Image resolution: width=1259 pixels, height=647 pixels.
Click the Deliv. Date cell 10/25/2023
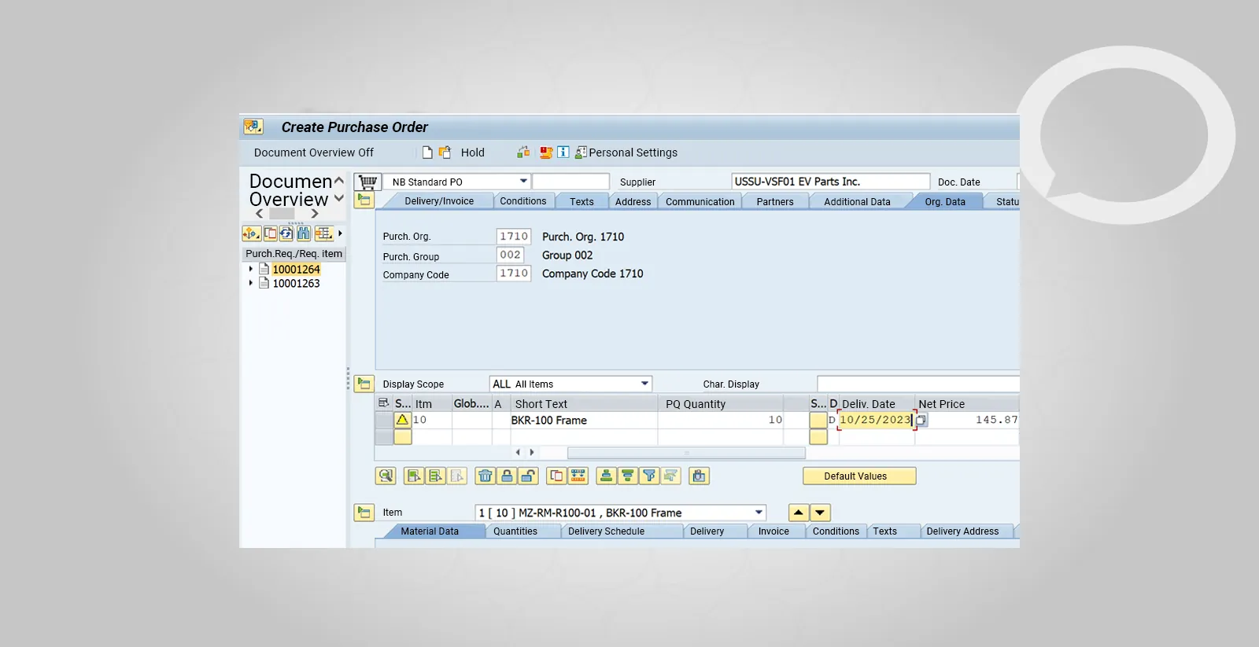(875, 420)
